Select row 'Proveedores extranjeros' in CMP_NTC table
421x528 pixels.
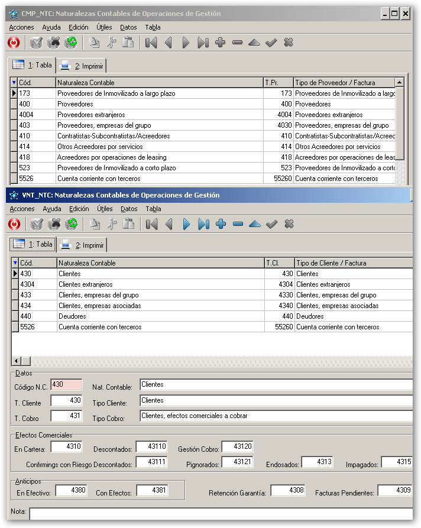203,115
